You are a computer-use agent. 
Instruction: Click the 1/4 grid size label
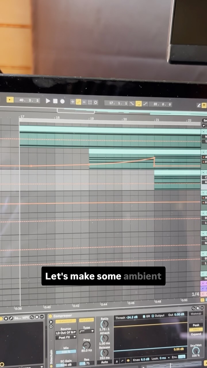(x=195, y=294)
